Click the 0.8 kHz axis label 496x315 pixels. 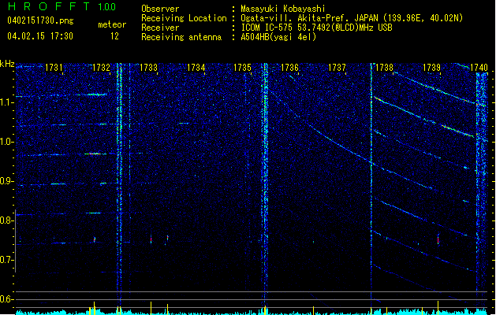[x=7, y=220]
